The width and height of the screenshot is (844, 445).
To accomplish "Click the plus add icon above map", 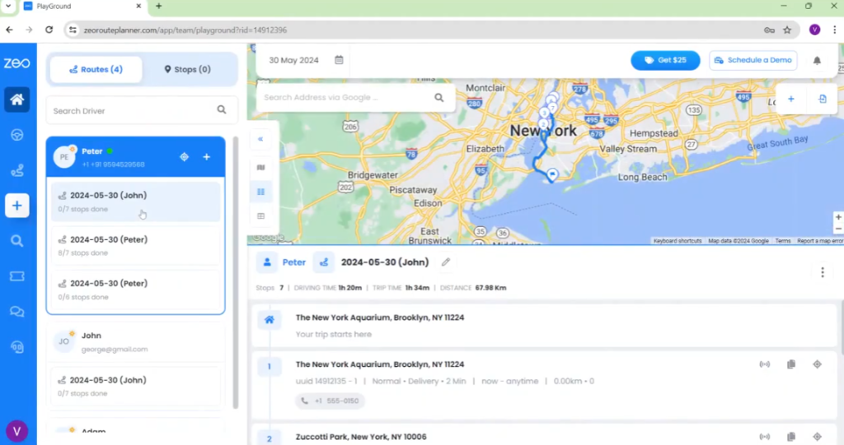I will [790, 99].
